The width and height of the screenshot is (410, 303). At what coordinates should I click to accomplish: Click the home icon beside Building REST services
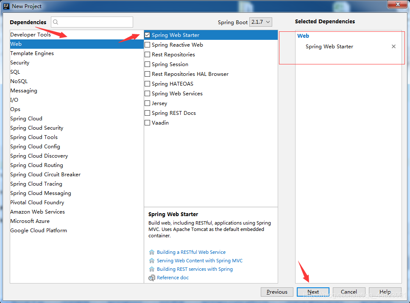[152, 269]
